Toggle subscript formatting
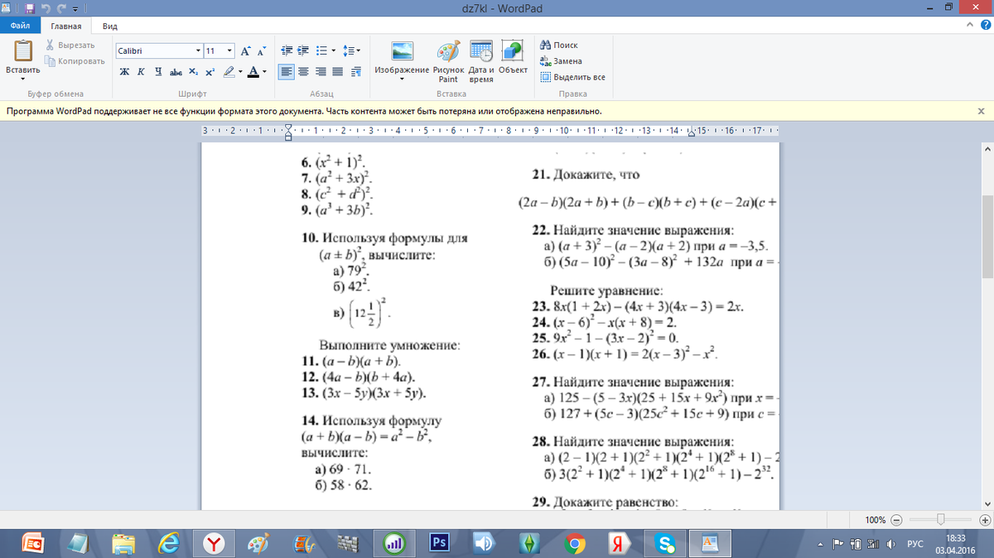 (x=193, y=71)
